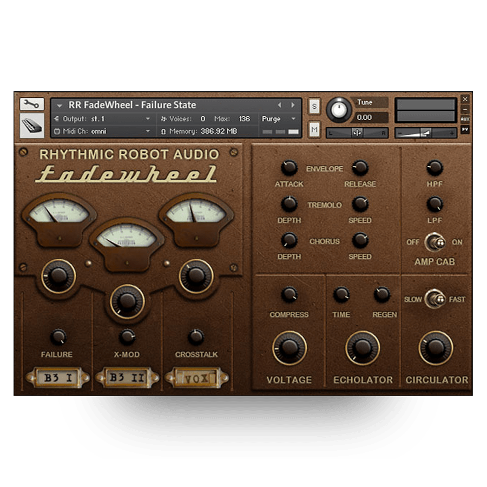
Task: Click the pan center icon
Action: [357, 133]
